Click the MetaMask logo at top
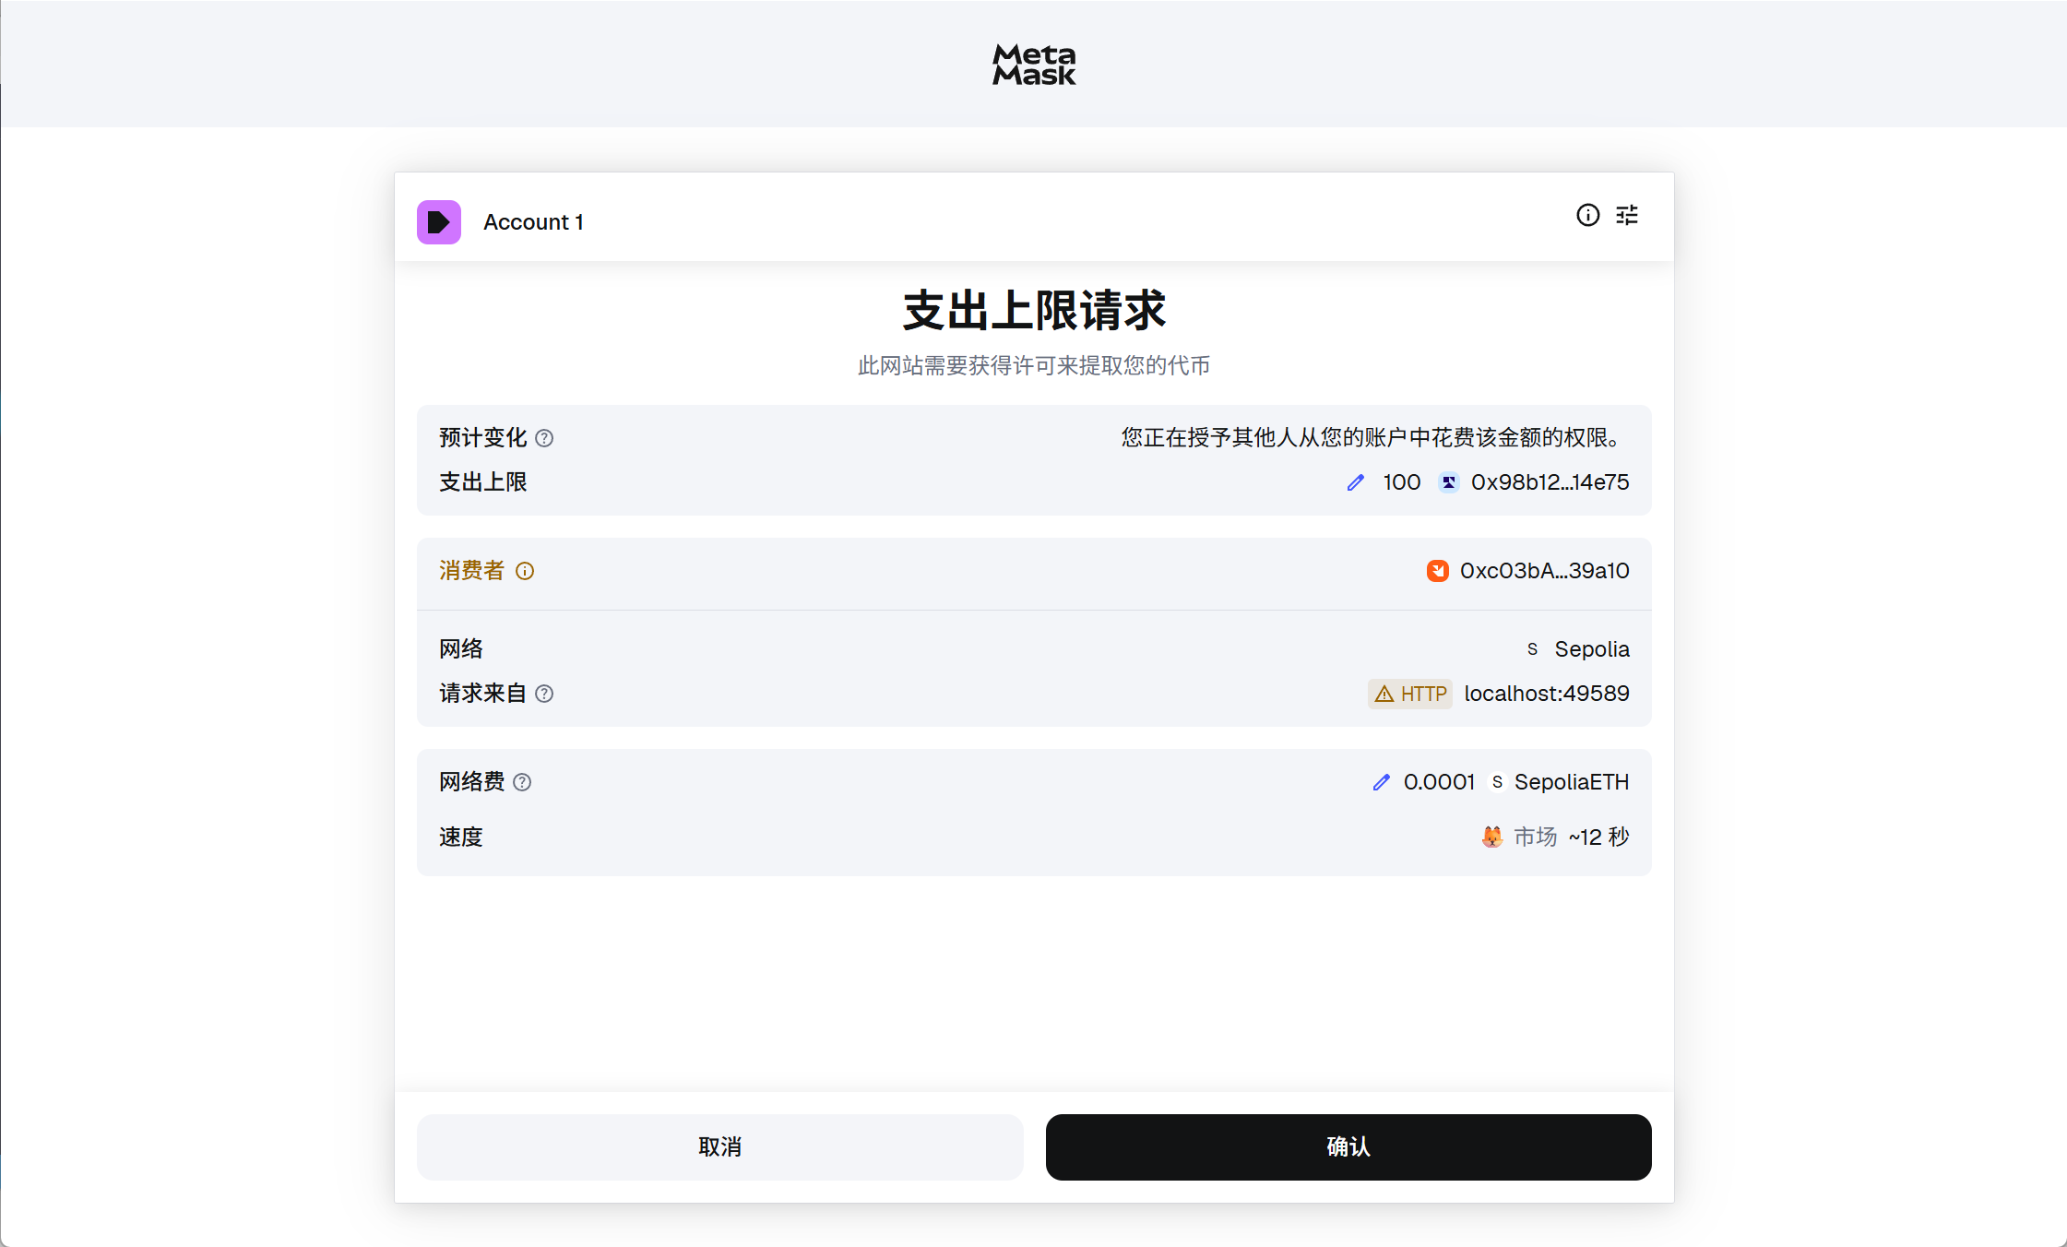2067x1247 pixels. (x=1034, y=65)
